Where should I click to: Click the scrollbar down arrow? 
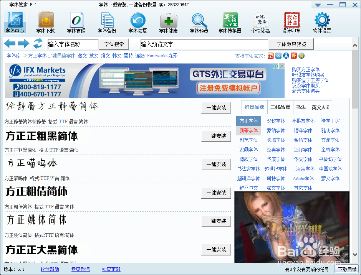pos(355,255)
